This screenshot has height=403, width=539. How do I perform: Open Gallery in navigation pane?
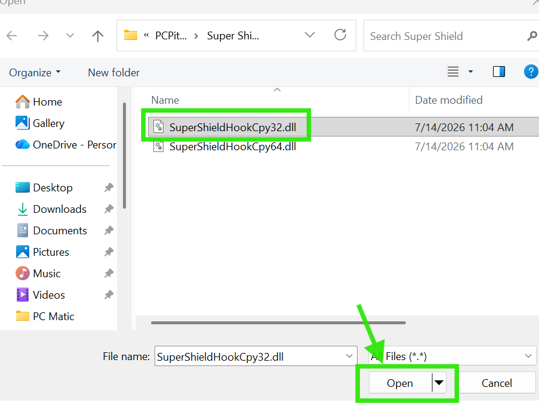40,123
